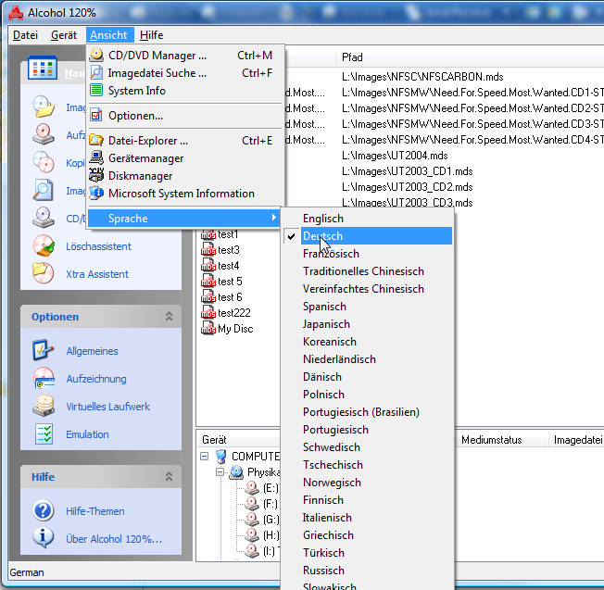Click the Virtuelles Laufwerk drive icon
This screenshot has width=604, height=590.
coord(44,406)
